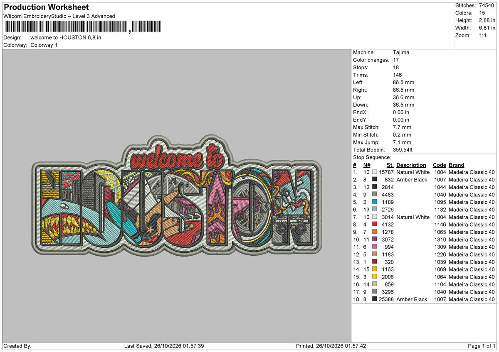499x352 pixels.
Task: Click 'Wilcom EmbroideryStudio – Level 3 Advanced' text
Action: click(59, 16)
